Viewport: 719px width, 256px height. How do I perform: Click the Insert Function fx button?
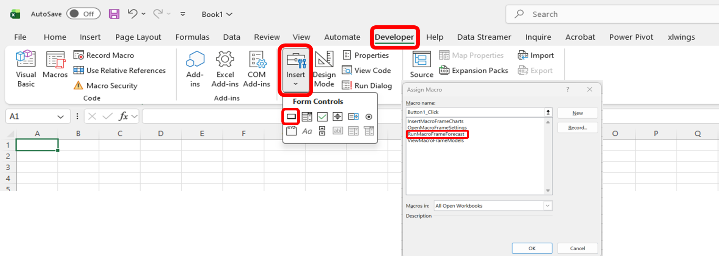[x=123, y=116]
